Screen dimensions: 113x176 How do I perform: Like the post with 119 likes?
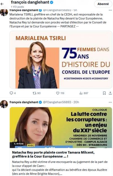point(60,93)
